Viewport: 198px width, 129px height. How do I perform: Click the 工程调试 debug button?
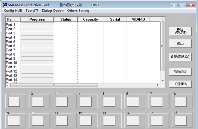(x=180, y=84)
